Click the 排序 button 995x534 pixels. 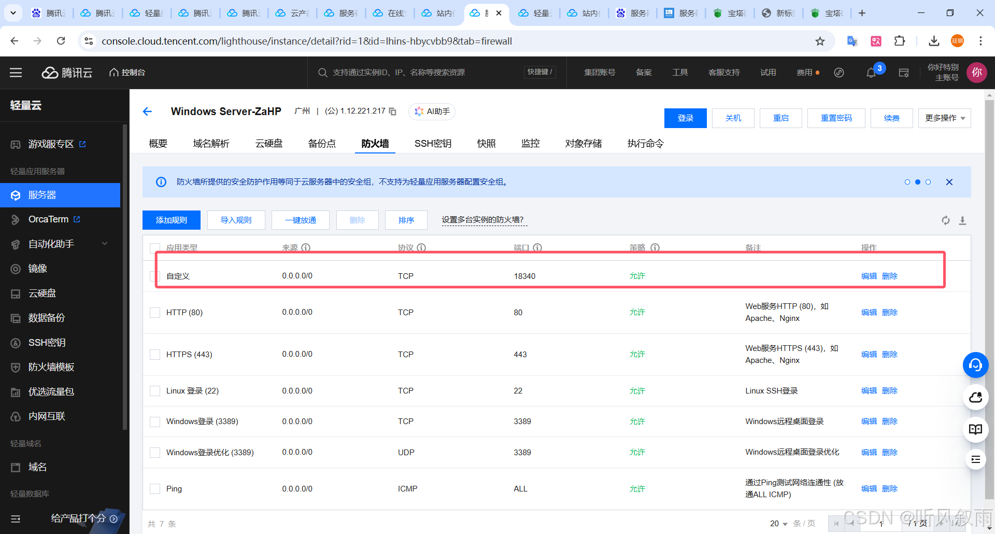point(406,220)
